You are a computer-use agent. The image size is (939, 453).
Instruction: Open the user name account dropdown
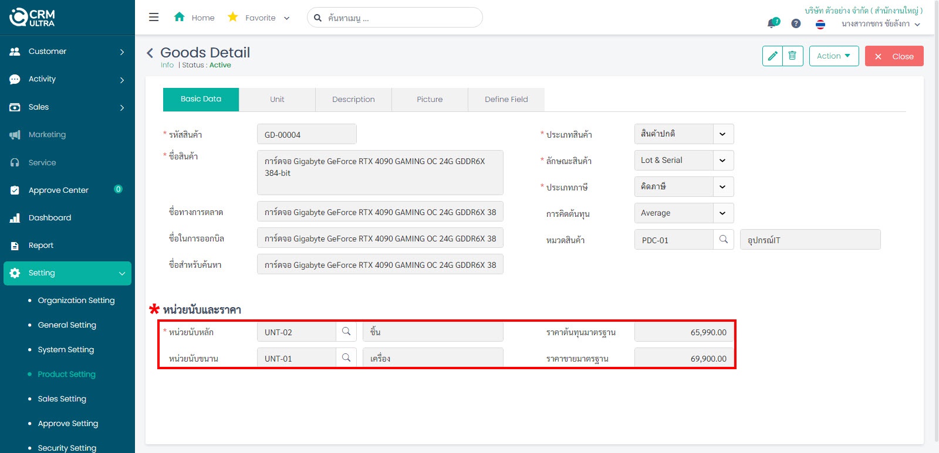click(881, 24)
